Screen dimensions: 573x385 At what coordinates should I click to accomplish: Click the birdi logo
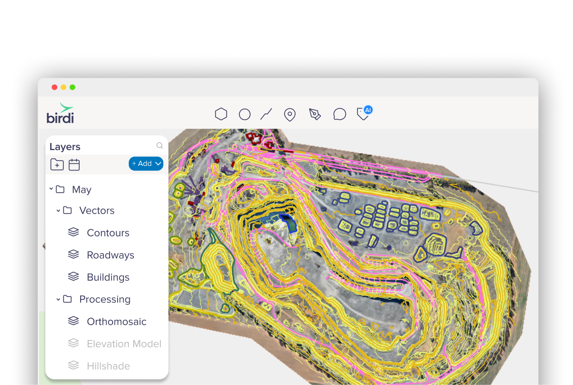[60, 113]
